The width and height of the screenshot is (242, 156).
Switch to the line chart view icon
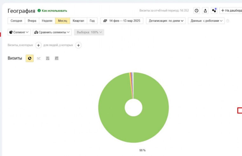pyautogui.click(x=38, y=58)
